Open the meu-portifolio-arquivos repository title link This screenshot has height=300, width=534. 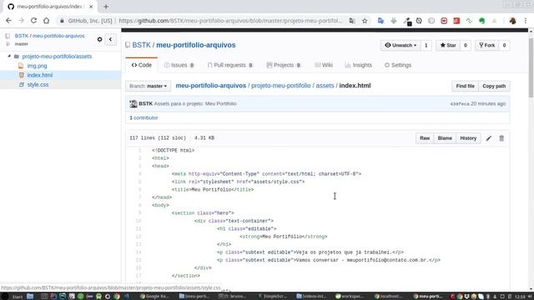point(196,45)
